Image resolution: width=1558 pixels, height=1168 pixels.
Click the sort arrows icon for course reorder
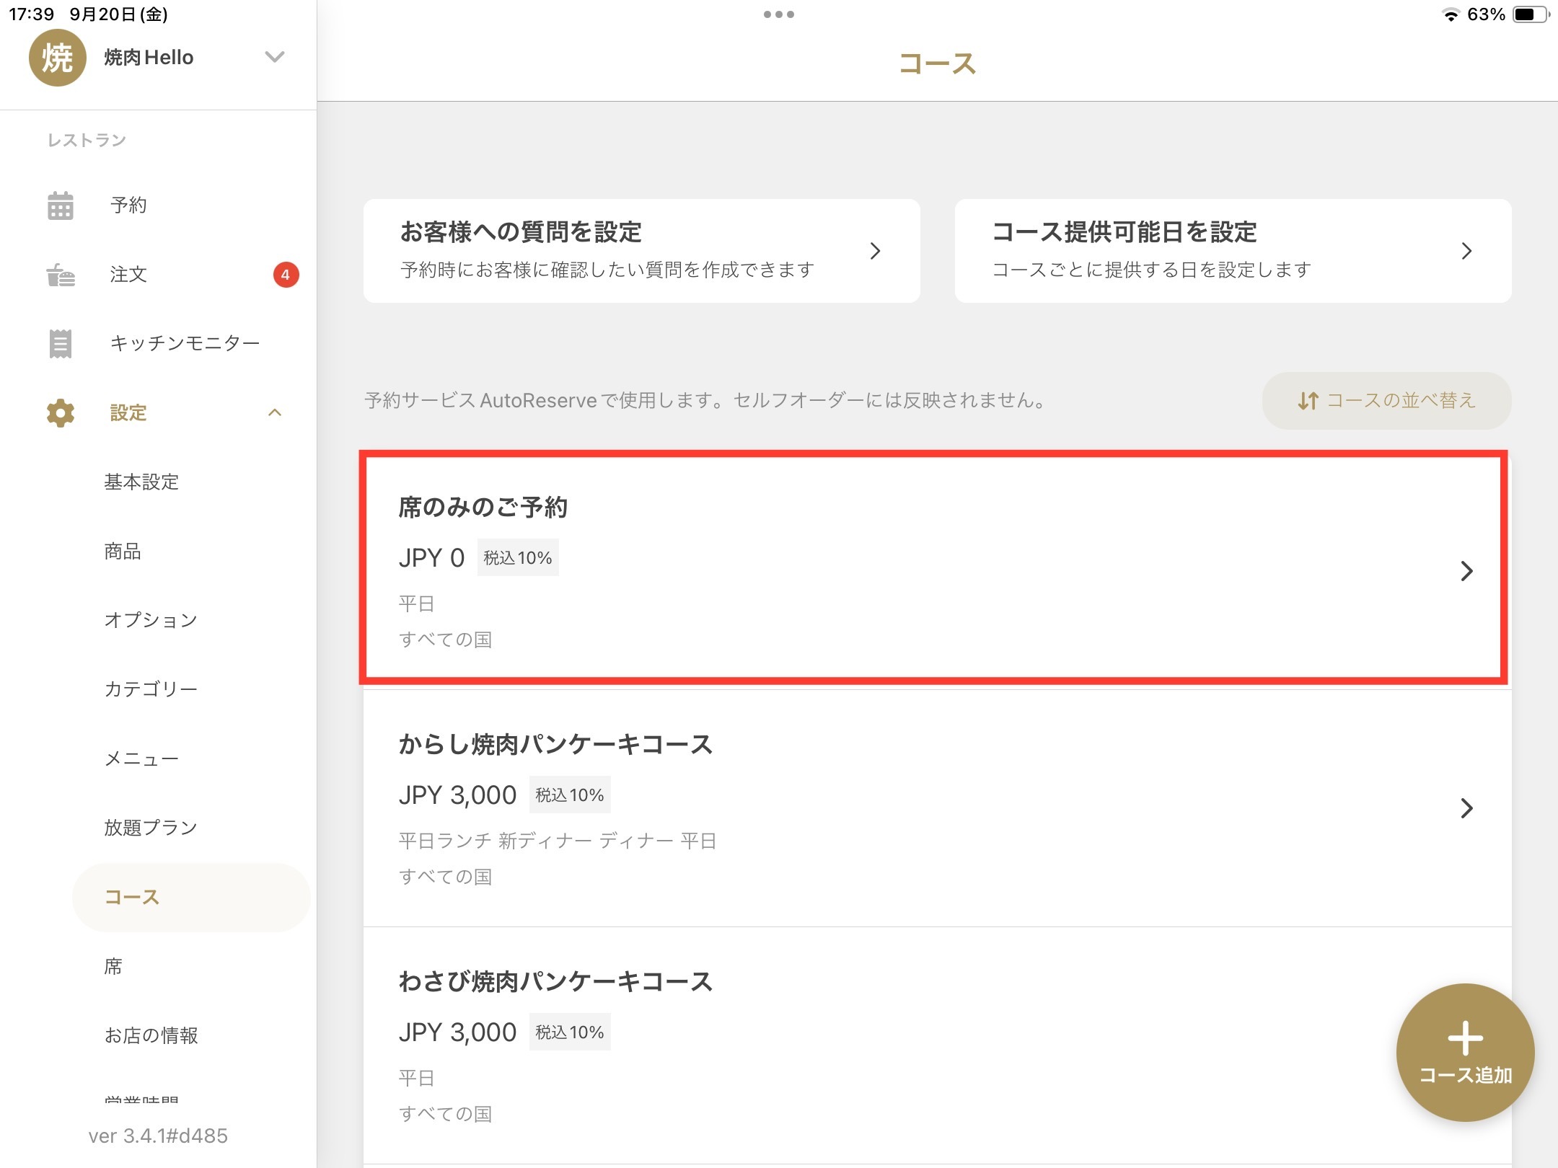[x=1308, y=401]
